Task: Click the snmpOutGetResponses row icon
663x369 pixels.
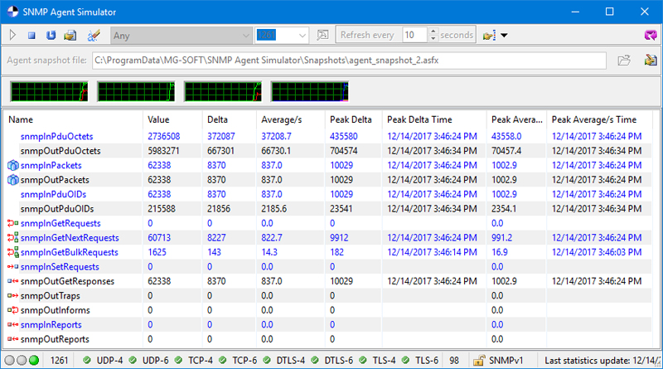Action: point(13,281)
